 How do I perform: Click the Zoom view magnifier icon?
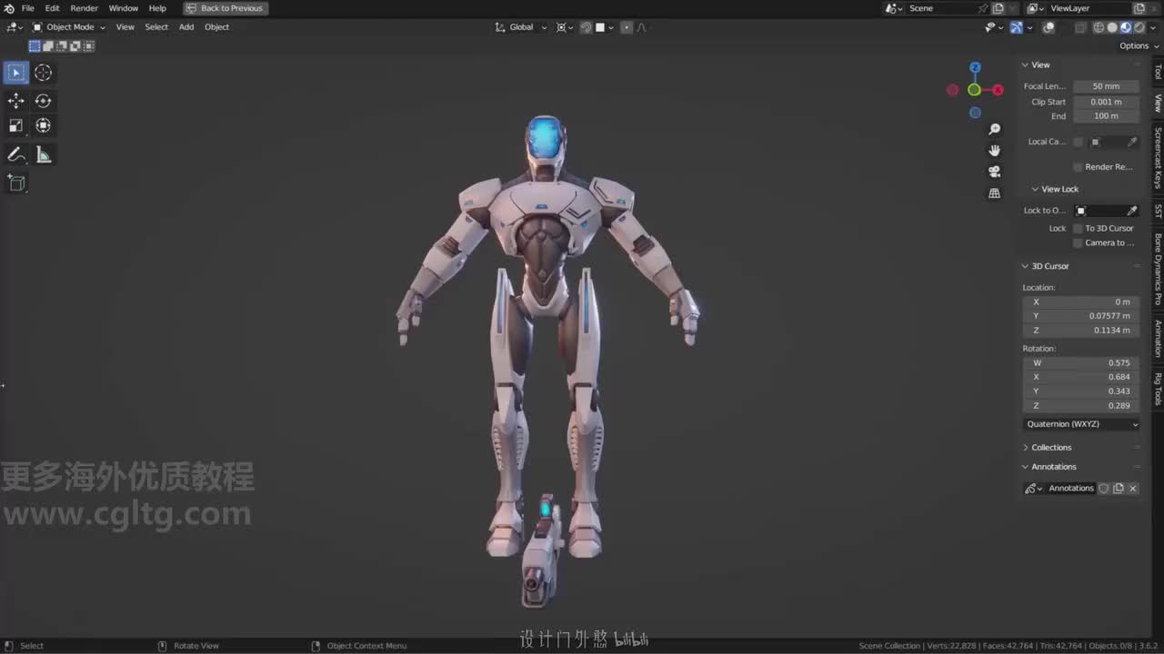[994, 130]
